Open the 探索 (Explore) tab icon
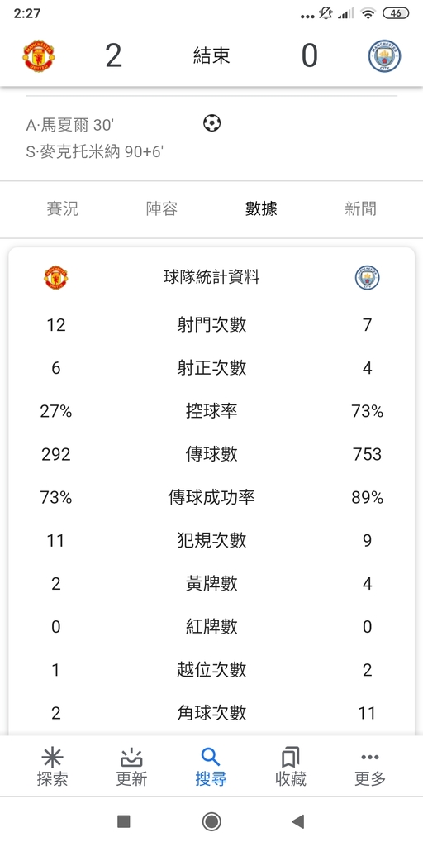Viewport: 423px width, 847px height. (52, 758)
